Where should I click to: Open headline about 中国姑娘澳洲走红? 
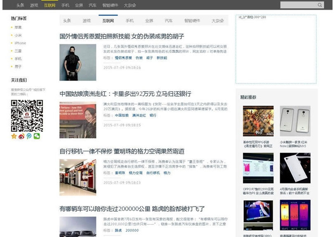(x=125, y=94)
